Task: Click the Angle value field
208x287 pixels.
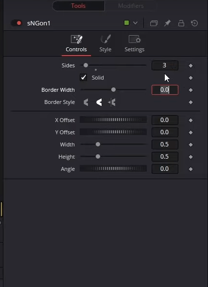Action: [165, 169]
